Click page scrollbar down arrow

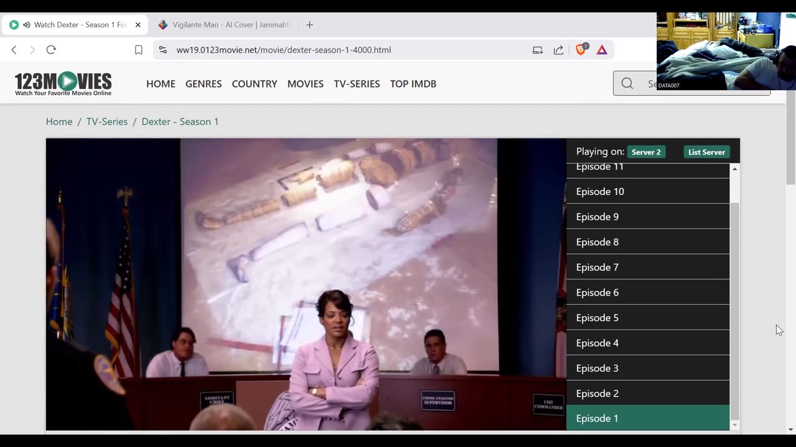point(790,429)
